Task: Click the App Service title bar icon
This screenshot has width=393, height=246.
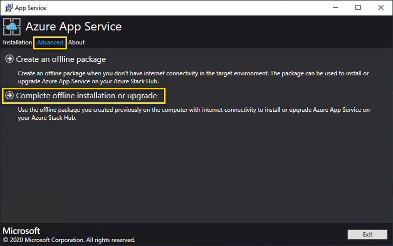Action: tap(8, 7)
